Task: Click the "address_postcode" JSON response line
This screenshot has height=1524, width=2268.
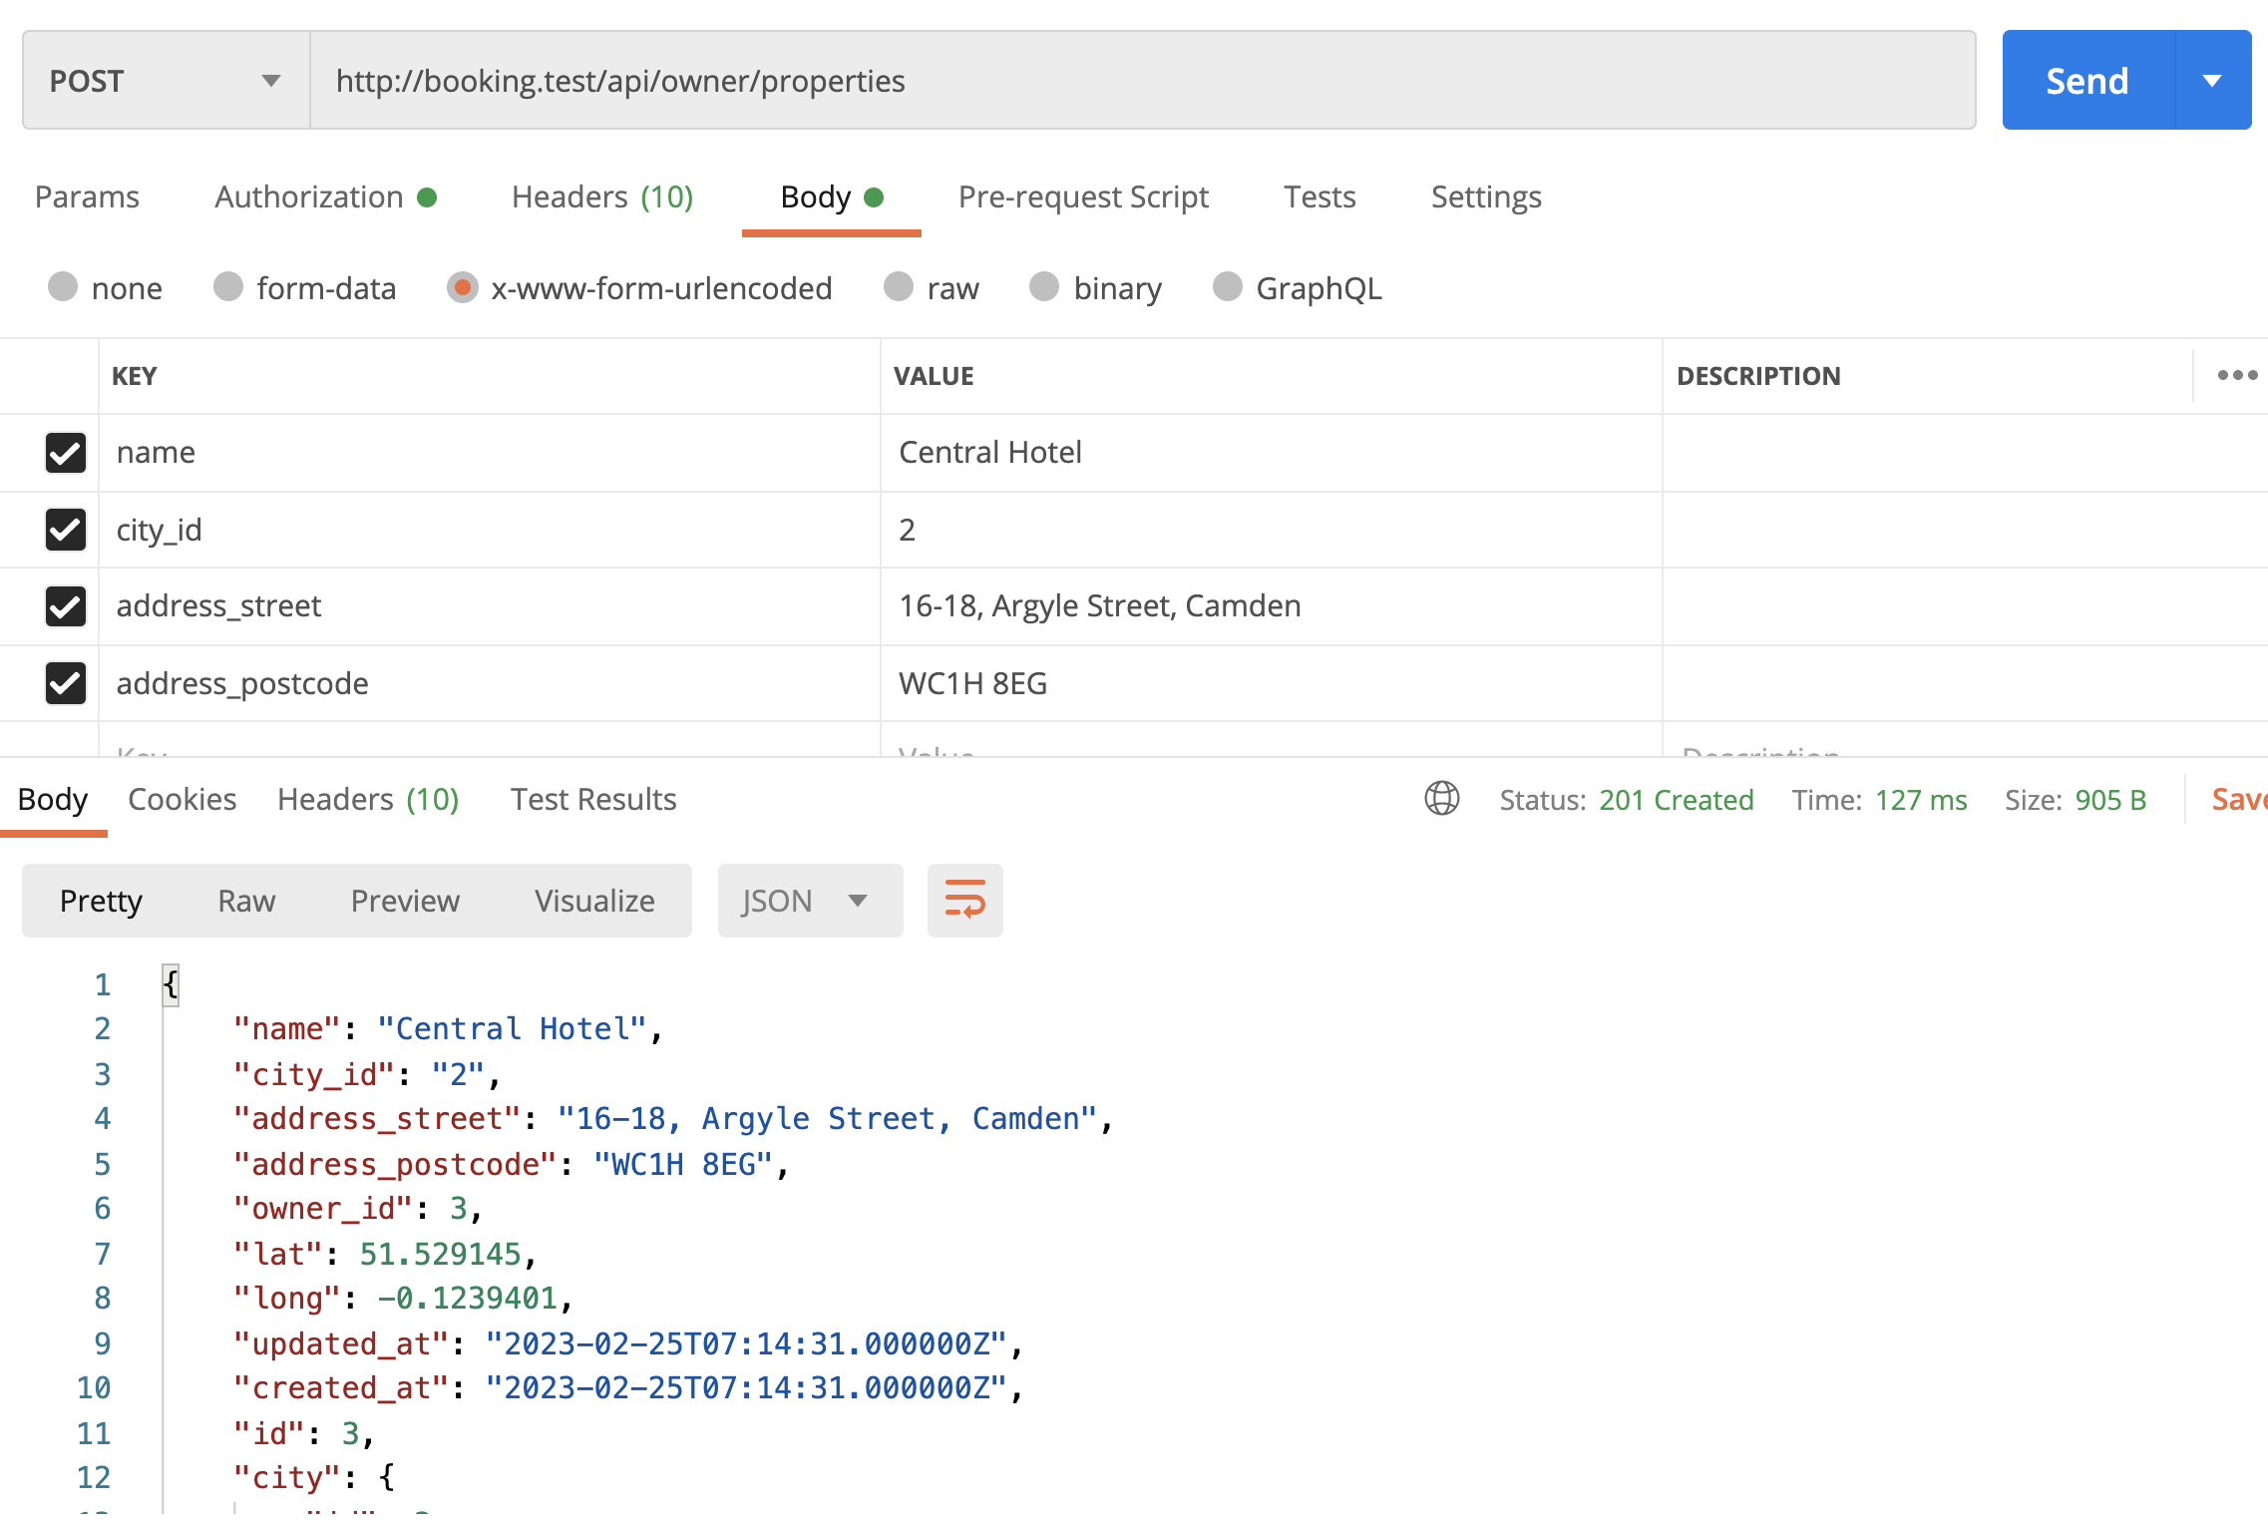Action: point(511,1165)
